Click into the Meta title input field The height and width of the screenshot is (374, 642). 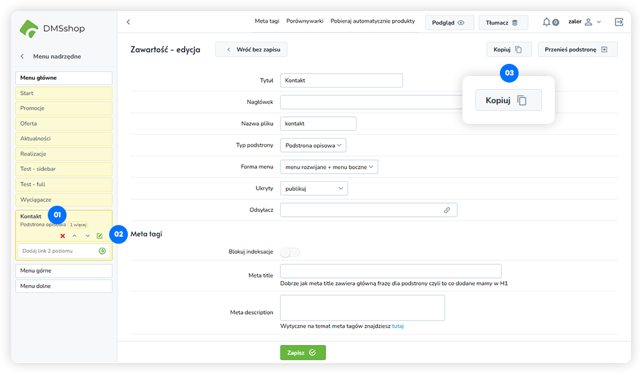[x=391, y=271]
